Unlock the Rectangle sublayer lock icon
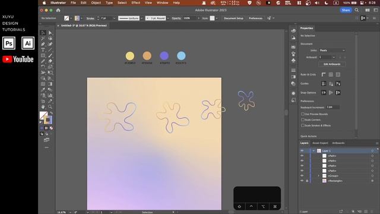Screen dimensions: 380x214 pos(307,181)
